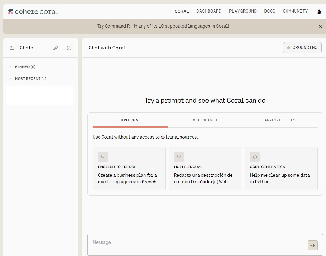
Task: Click the search chats magnifier icon
Action: point(56,48)
